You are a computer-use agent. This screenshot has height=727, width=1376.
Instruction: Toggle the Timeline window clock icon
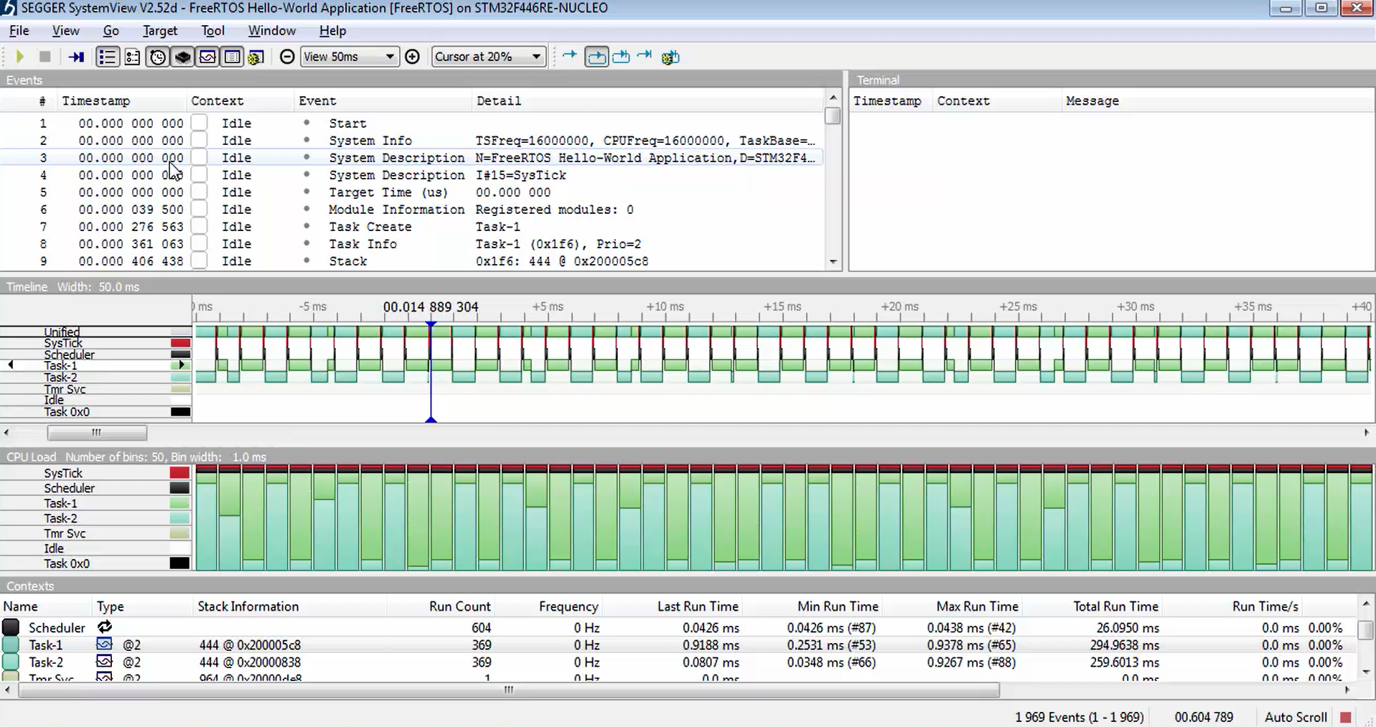[157, 57]
